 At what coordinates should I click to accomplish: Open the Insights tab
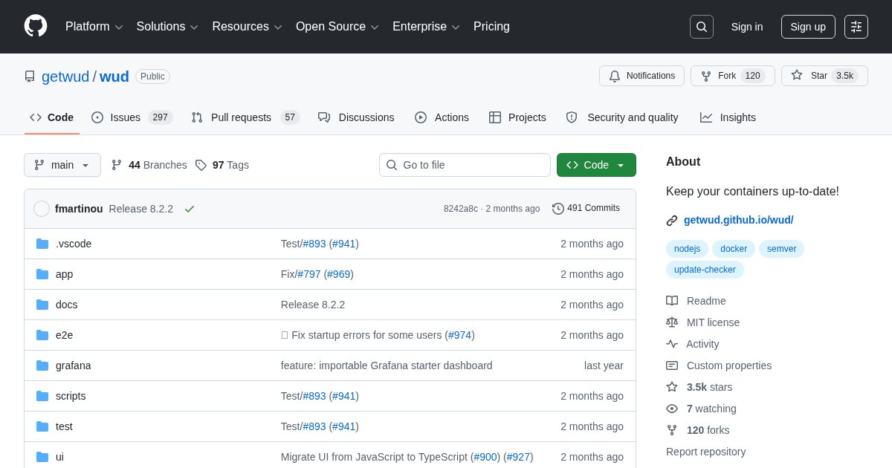tap(728, 117)
